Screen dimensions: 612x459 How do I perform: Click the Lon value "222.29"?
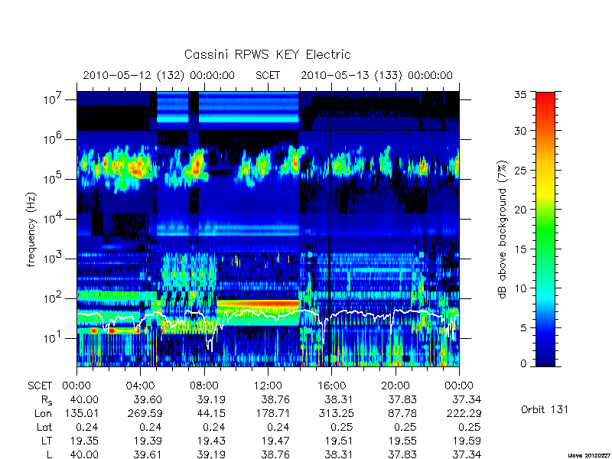(464, 413)
